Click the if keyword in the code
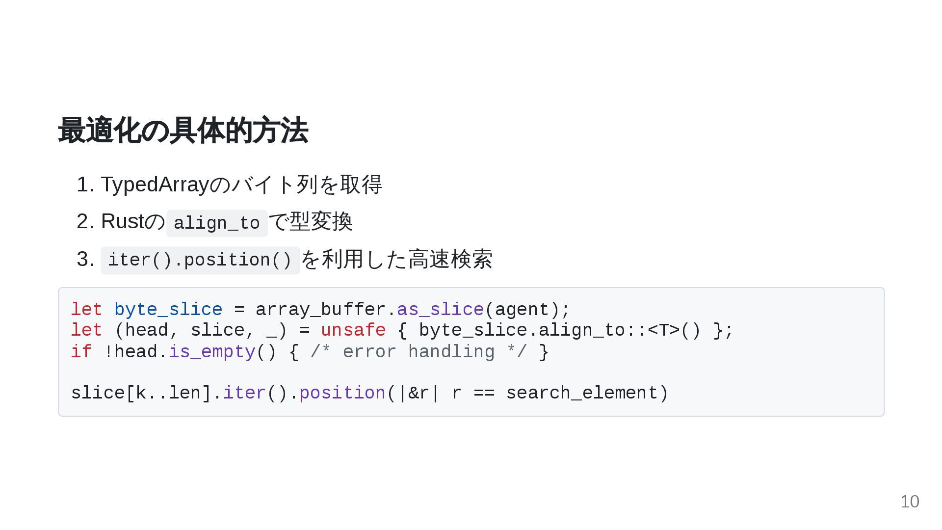942x530 pixels. tap(81, 352)
